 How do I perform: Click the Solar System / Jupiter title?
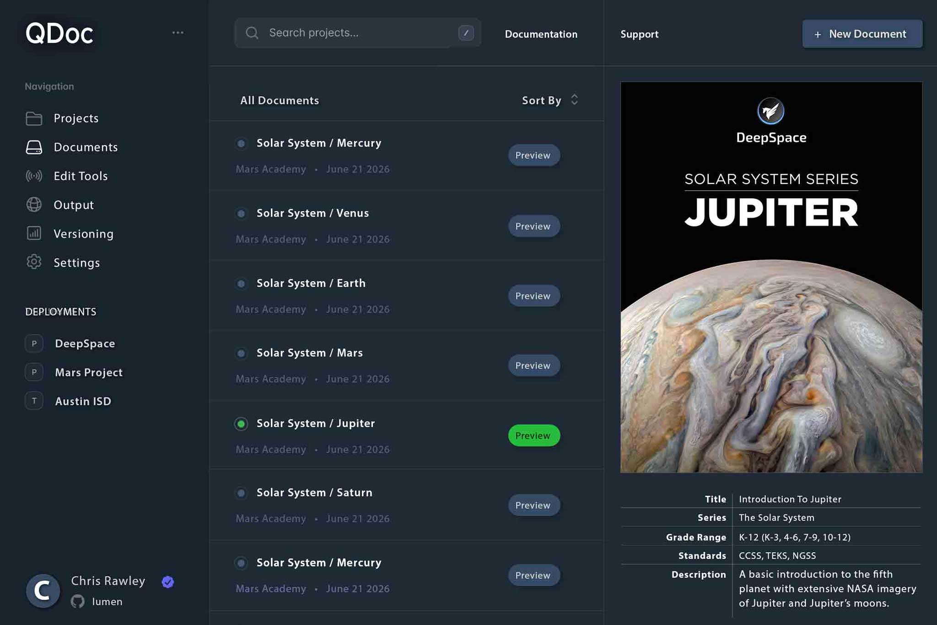pyautogui.click(x=316, y=423)
